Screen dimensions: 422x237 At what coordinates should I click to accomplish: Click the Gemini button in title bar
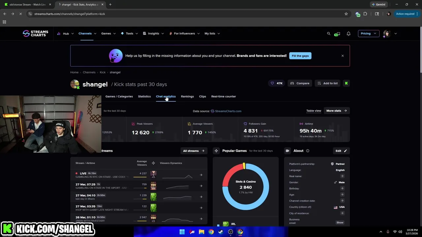[378, 5]
